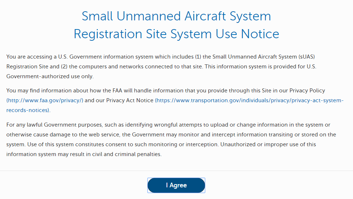
Task: Click the 'Privacy Policy' words before the FAA link
Action: tap(307, 91)
